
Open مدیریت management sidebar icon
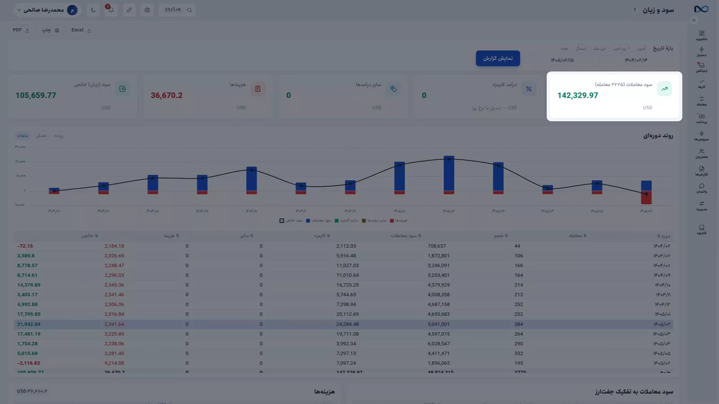701,206
